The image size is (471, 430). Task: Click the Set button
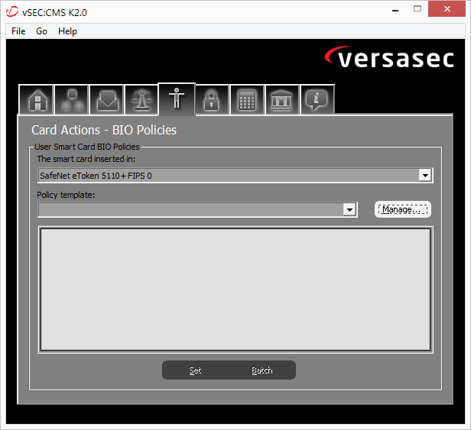[x=195, y=370]
